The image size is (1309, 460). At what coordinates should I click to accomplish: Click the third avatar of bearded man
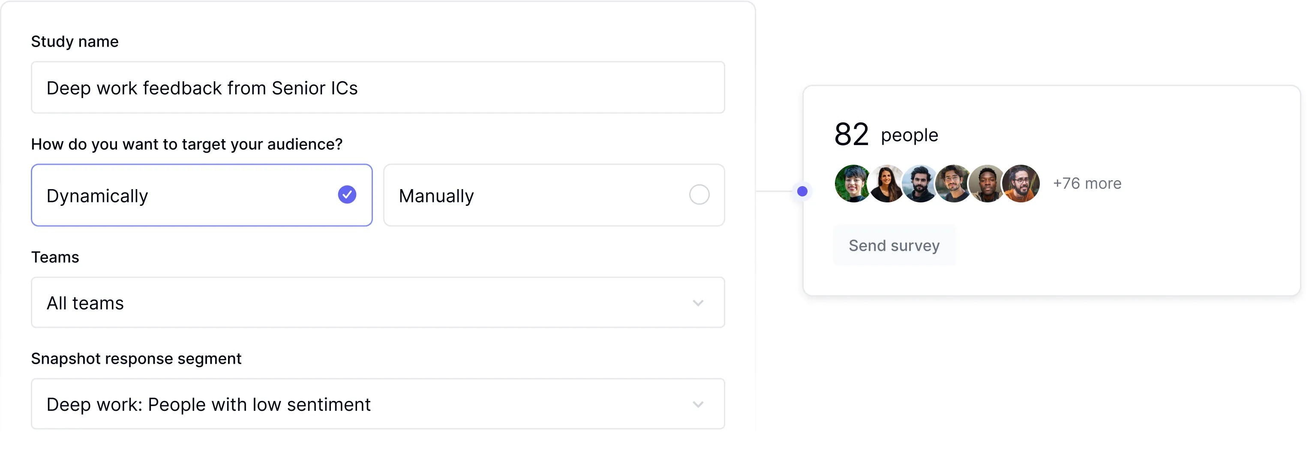click(920, 184)
